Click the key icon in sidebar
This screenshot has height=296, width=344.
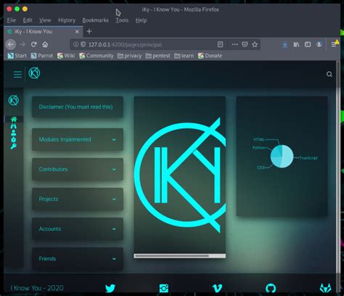(x=14, y=147)
